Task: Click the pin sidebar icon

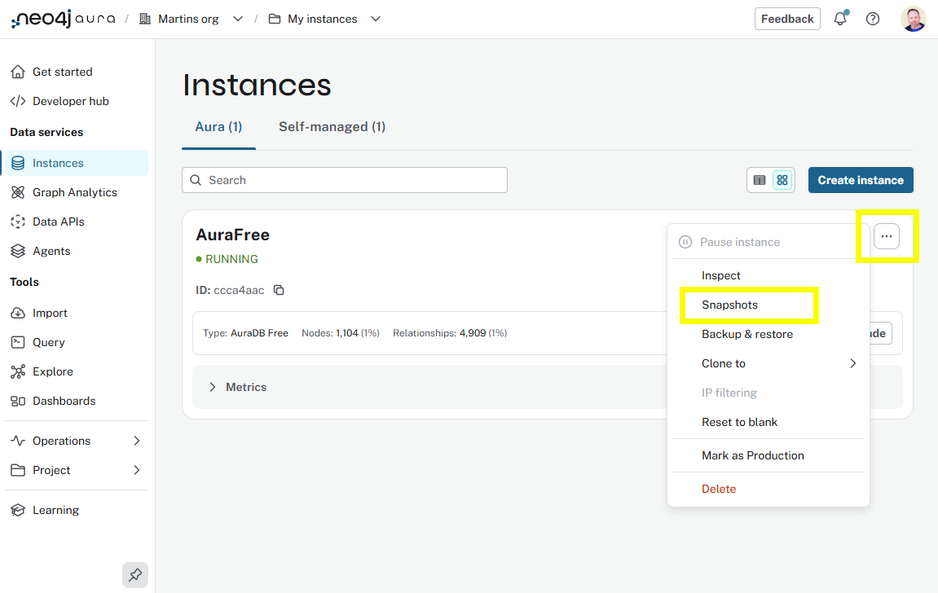Action: point(135,575)
